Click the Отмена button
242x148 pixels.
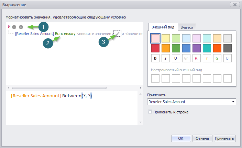pos(202,138)
